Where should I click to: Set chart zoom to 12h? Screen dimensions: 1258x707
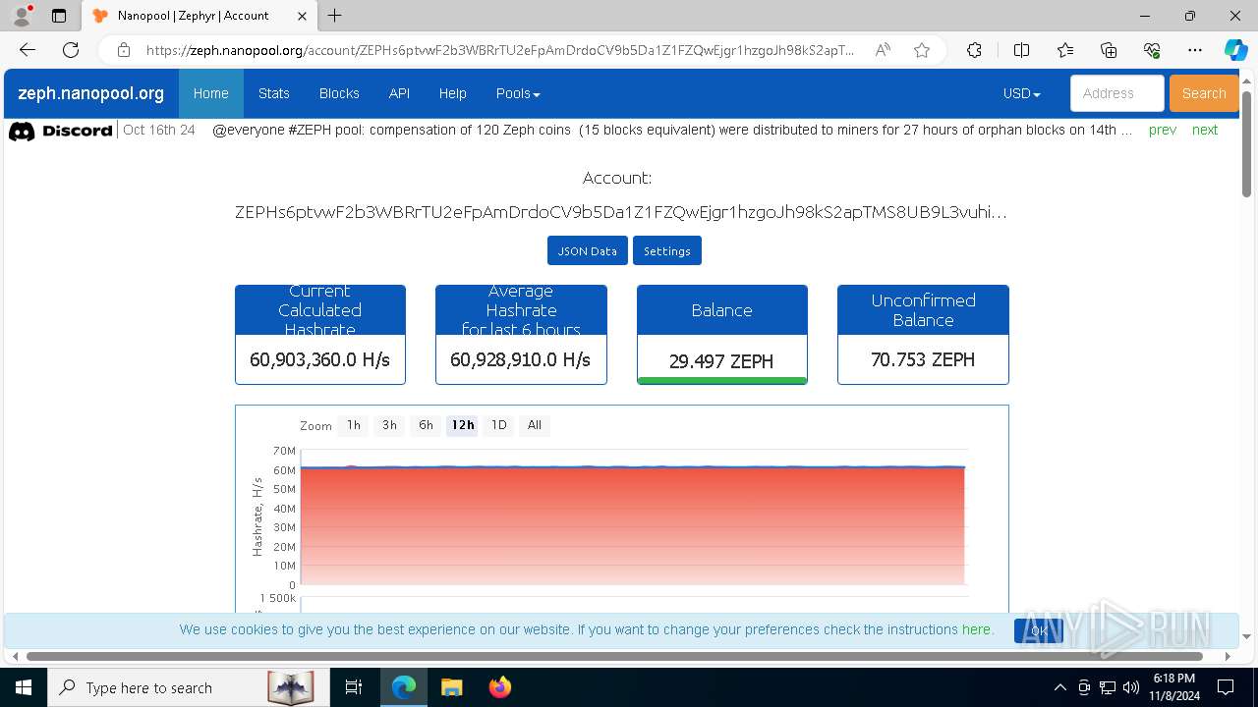point(463,425)
